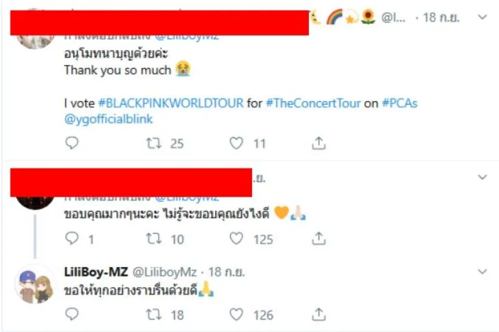Open the #TheConcertTour hashtag link
This screenshot has height=332, width=499.
313,103
